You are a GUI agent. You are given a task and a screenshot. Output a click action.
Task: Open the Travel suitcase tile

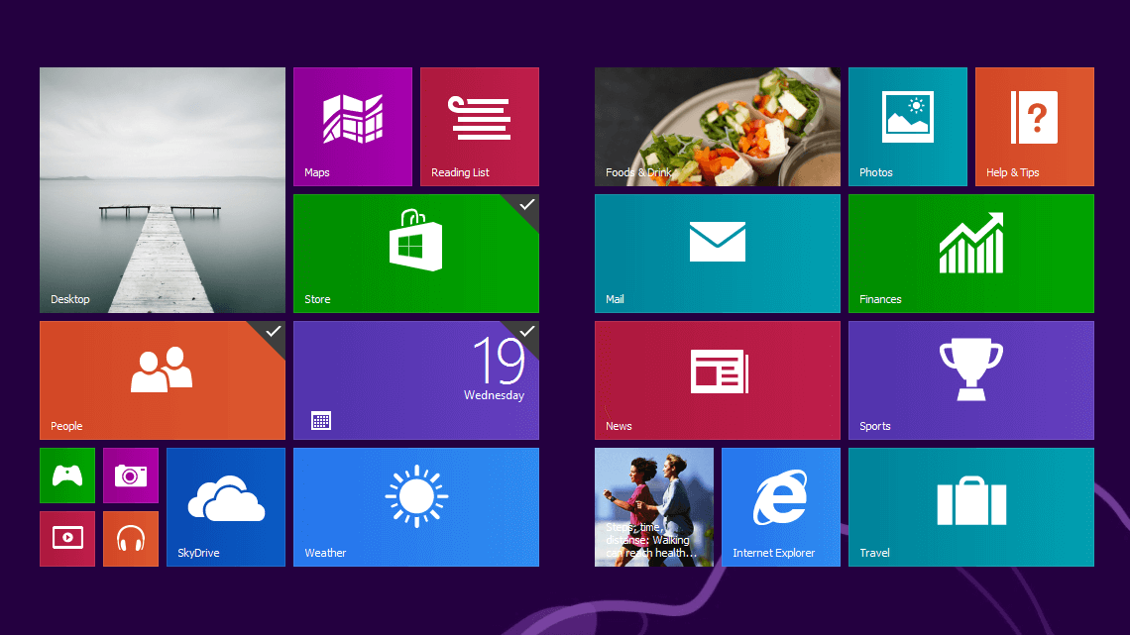point(970,507)
